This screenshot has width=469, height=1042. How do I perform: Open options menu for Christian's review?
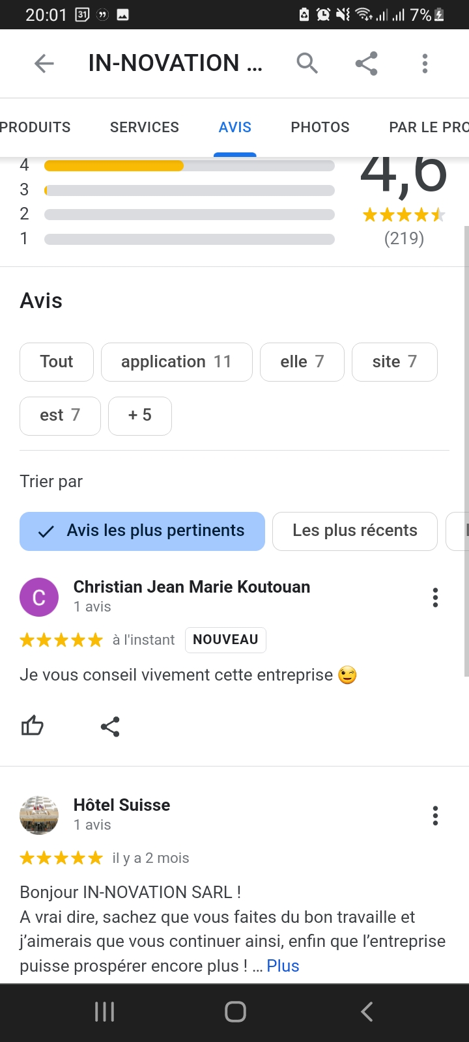435,597
